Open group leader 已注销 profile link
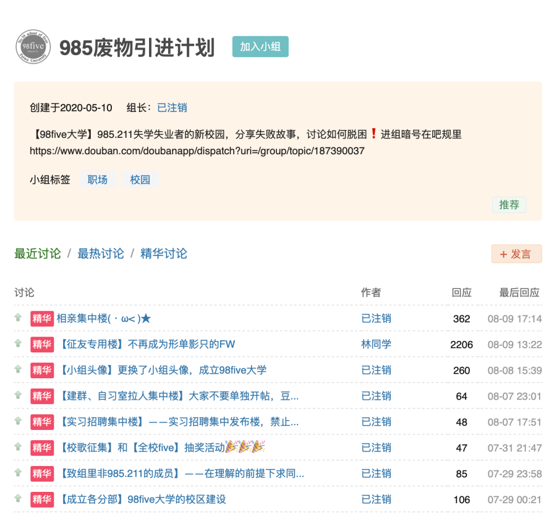The height and width of the screenshot is (513, 557). click(x=172, y=108)
